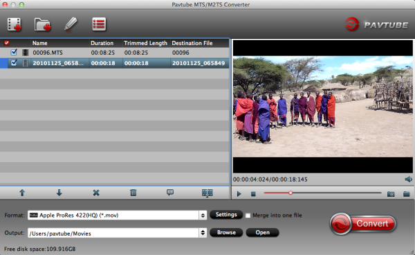The width and height of the screenshot is (415, 255).
Task: Clear list with trash can icon
Action: click(x=133, y=193)
